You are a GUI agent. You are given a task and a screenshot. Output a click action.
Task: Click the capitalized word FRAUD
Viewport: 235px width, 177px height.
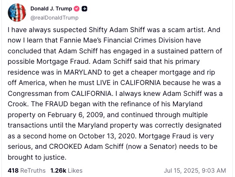(x=57, y=104)
